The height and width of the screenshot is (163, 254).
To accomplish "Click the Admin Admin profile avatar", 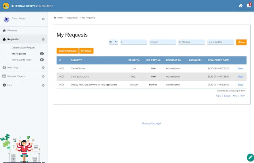I will [x=6, y=19].
